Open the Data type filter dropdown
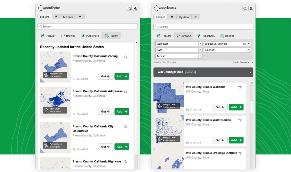Screen dimensions: 291x172 (179, 44)
